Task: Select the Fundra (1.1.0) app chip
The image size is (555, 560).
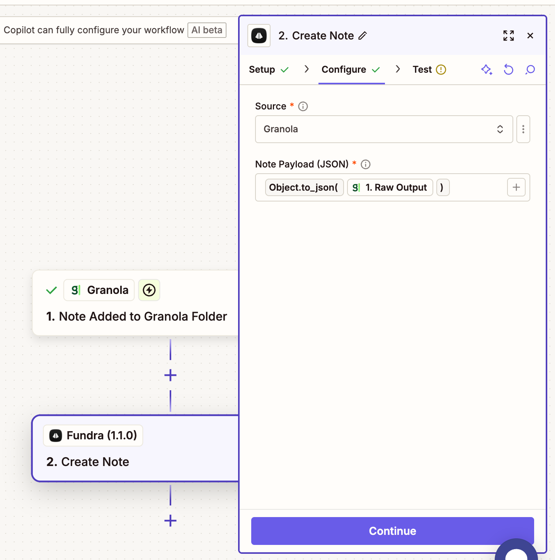Action: pyautogui.click(x=93, y=435)
